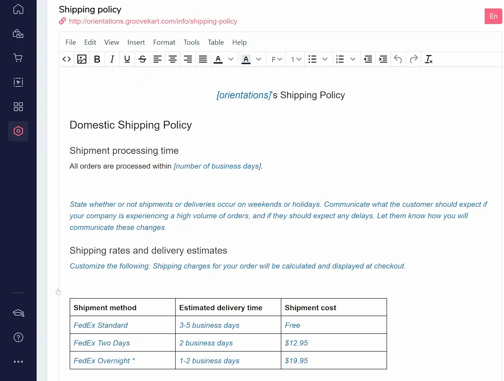Open the shipping-policy URL link
Viewport: 504px width, 381px height.
point(153,21)
